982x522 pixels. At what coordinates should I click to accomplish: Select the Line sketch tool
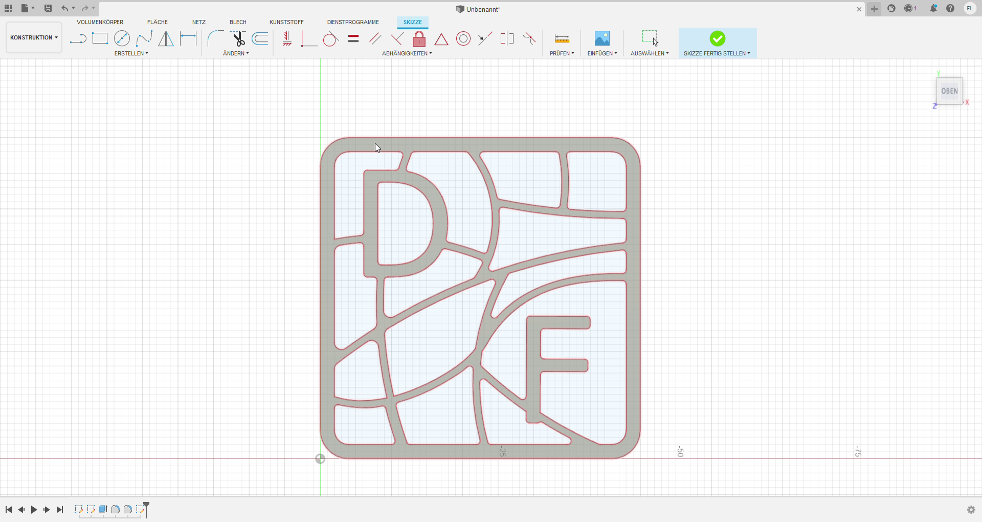click(x=78, y=39)
